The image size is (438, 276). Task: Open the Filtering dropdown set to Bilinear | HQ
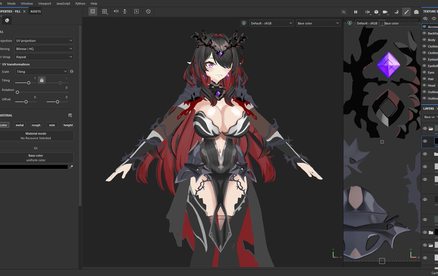44,48
